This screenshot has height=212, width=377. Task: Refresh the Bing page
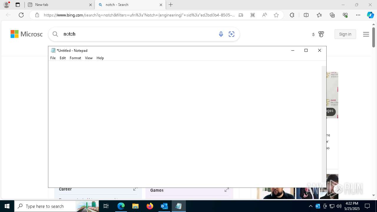pyautogui.click(x=21, y=15)
